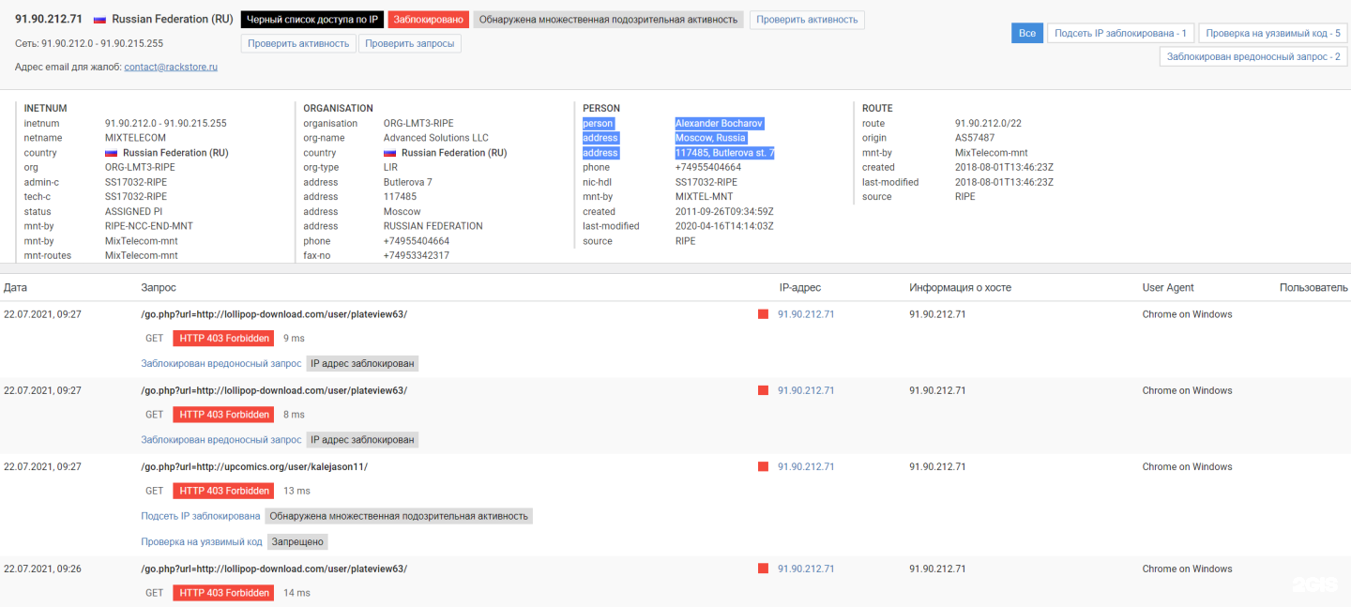Viewport: 1351px width, 607px height.
Task: Click red status square in the 09:26 request row
Action: coord(763,569)
